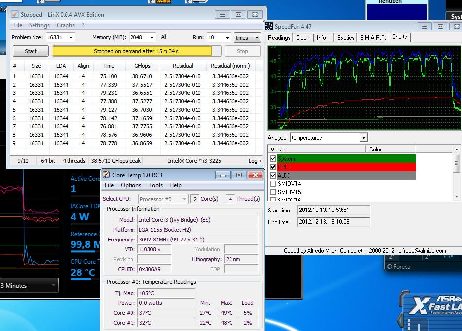Image resolution: width=462 pixels, height=331 pixels.
Task: Open the Core Temp Help menu
Action: [x=175, y=185]
